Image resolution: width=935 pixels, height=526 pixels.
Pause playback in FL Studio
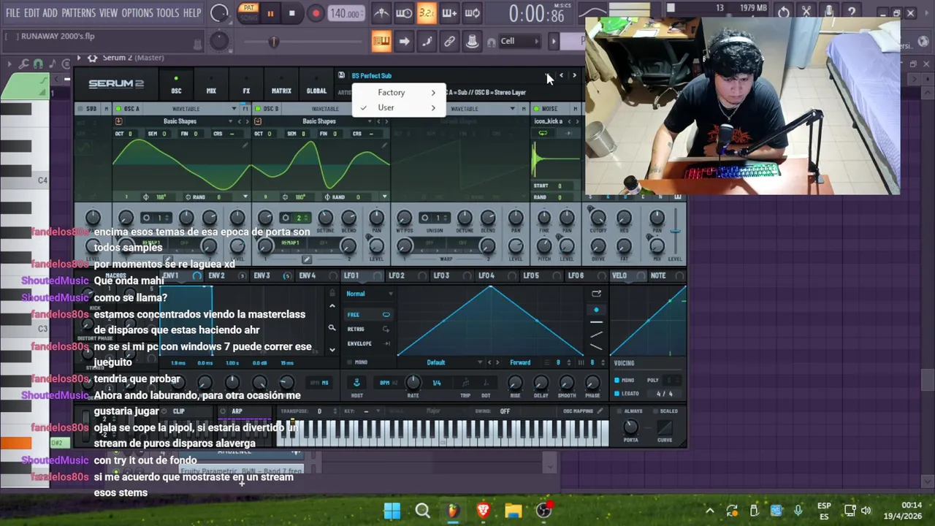point(270,13)
